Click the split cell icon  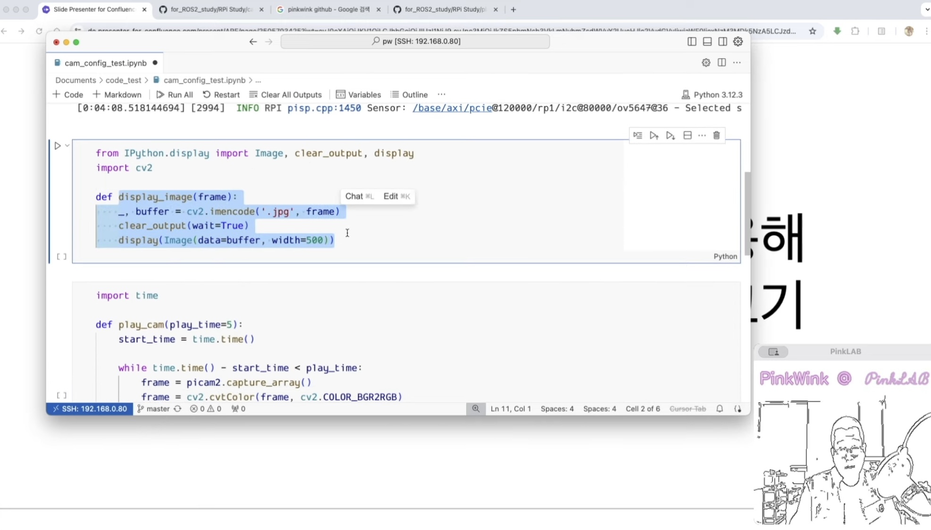tap(687, 136)
